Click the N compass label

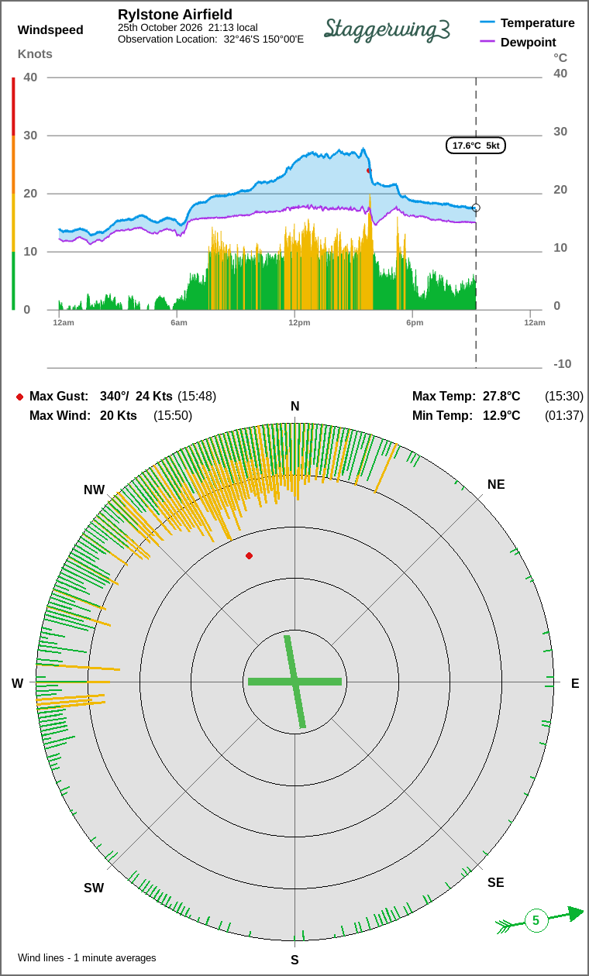(x=294, y=407)
